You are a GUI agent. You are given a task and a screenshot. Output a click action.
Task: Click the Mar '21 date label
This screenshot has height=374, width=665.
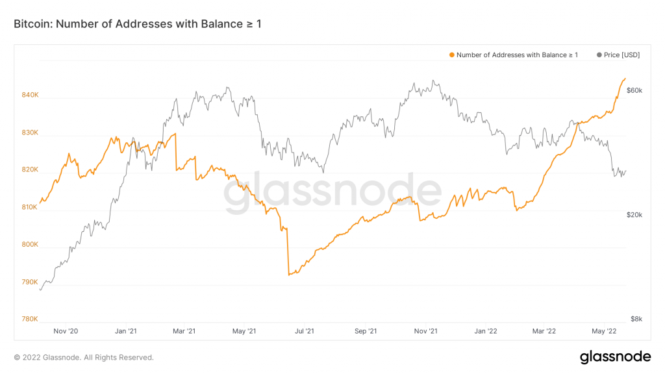click(184, 331)
